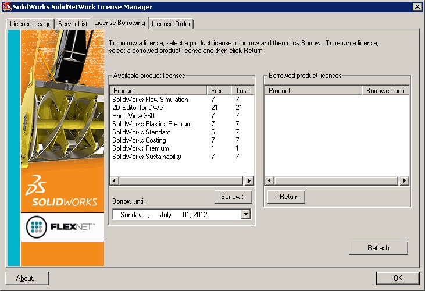
Task: Select the License Borrowing tab
Action: click(x=120, y=23)
